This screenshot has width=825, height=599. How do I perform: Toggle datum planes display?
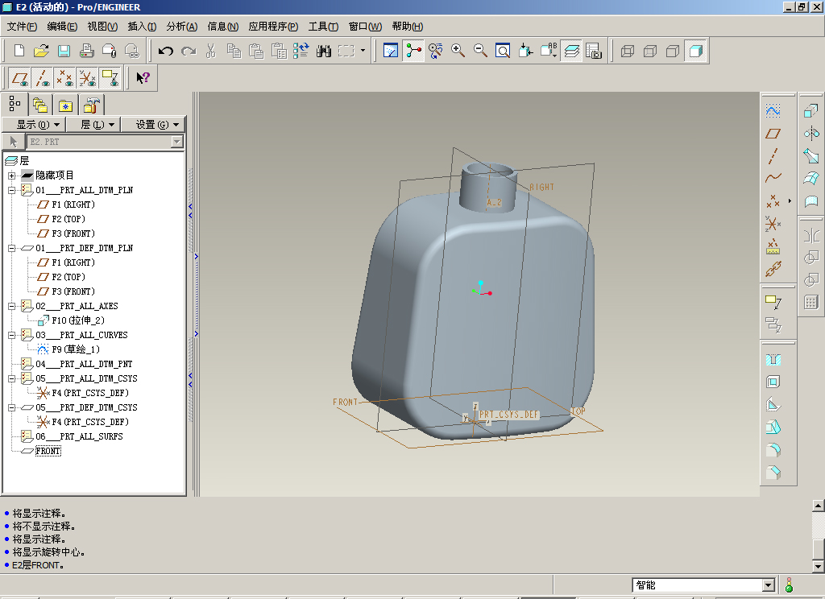coord(20,78)
